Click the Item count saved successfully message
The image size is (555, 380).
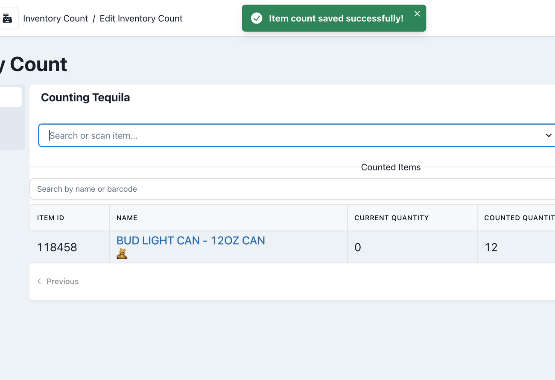pos(336,18)
